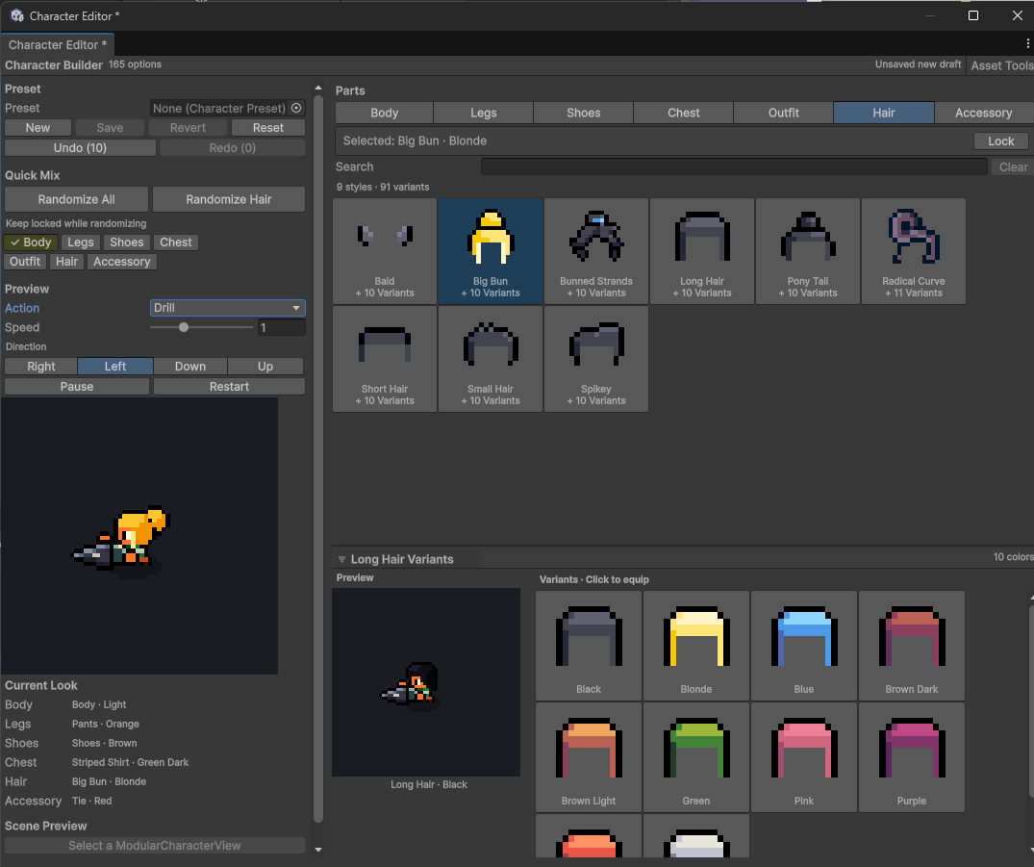The height and width of the screenshot is (867, 1034).
Task: Switch to the Accessory parts tab
Action: pyautogui.click(x=983, y=113)
